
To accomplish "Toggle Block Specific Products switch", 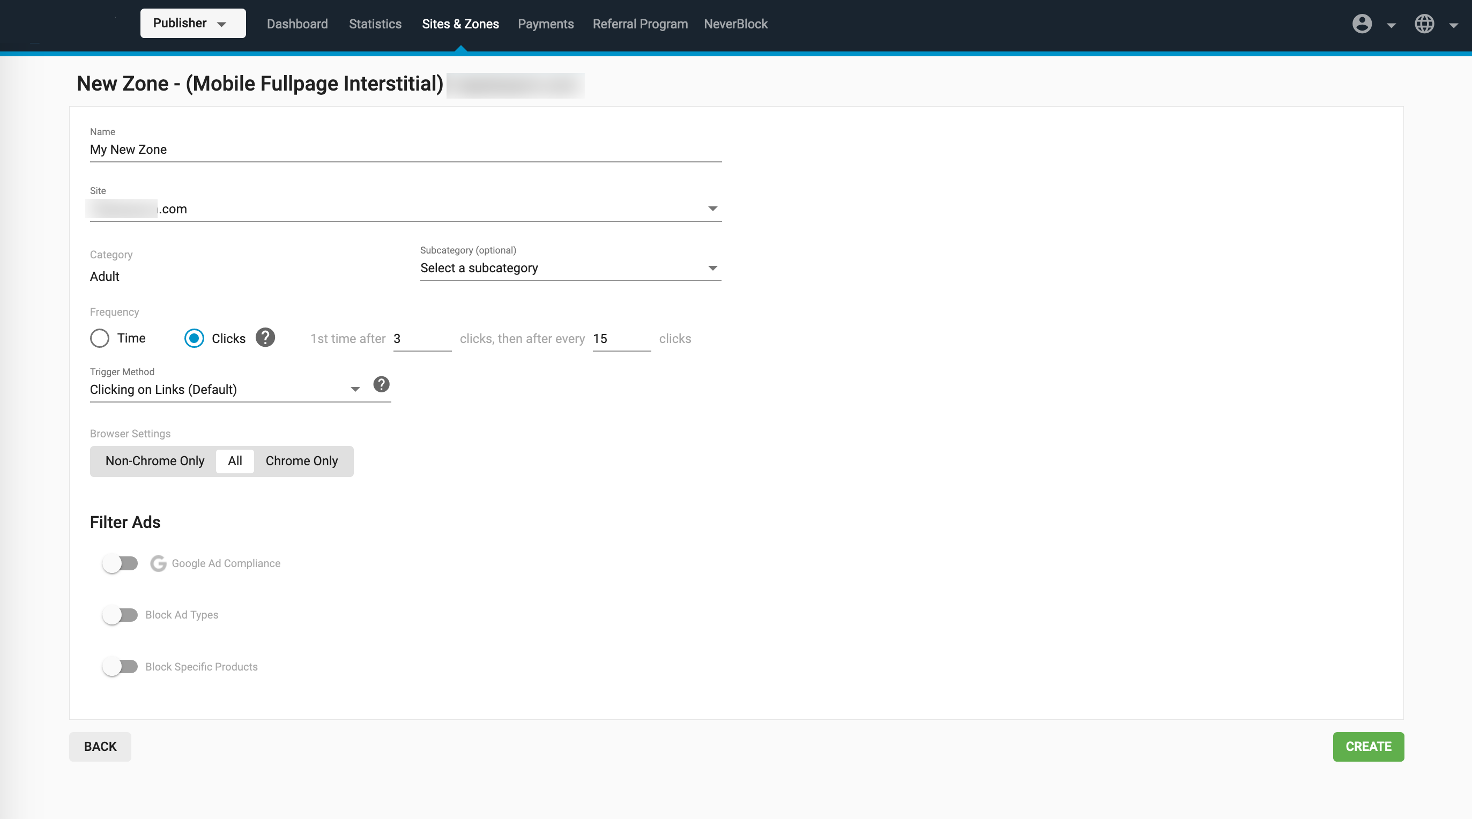I will [x=120, y=667].
